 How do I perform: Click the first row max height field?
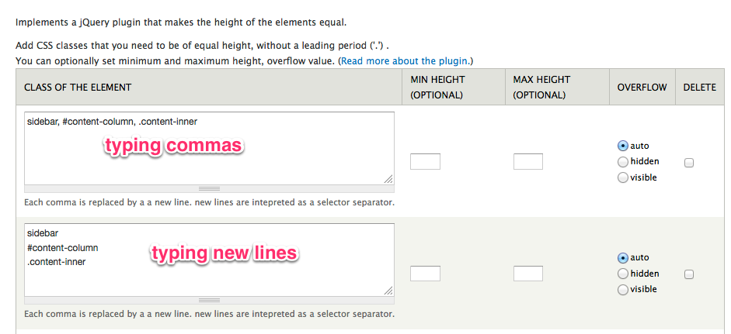pos(528,162)
